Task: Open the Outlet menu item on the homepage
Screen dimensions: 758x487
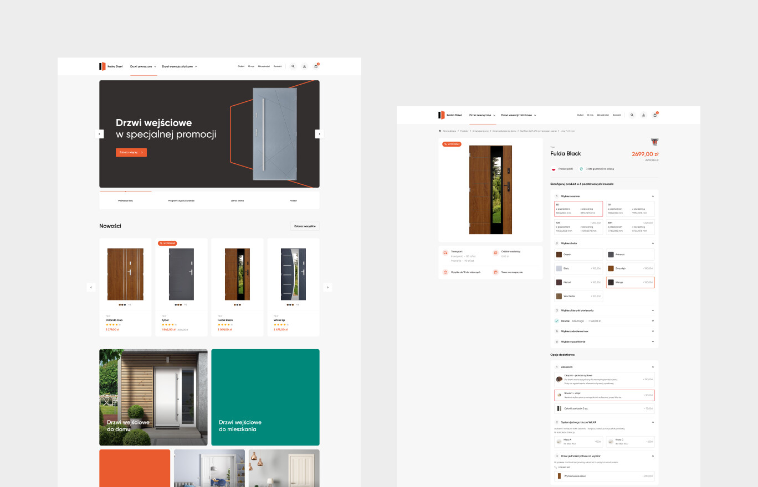Action: [241, 66]
